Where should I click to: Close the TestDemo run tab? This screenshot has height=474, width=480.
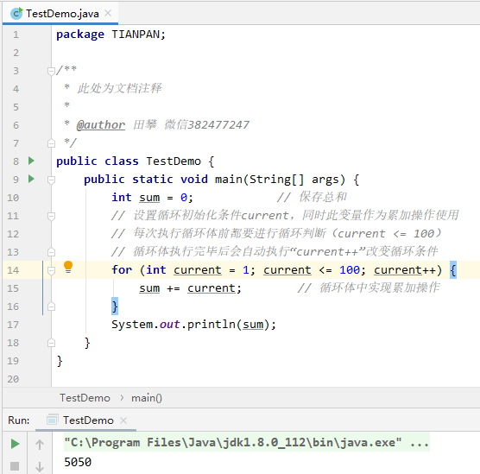(x=123, y=420)
